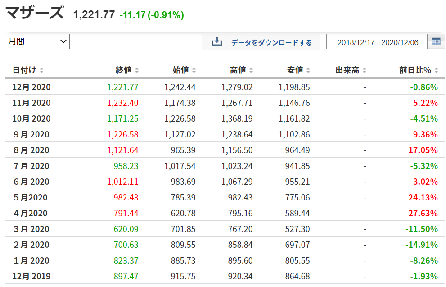
Task: Sort by 終値 column arrows
Action: (x=137, y=71)
